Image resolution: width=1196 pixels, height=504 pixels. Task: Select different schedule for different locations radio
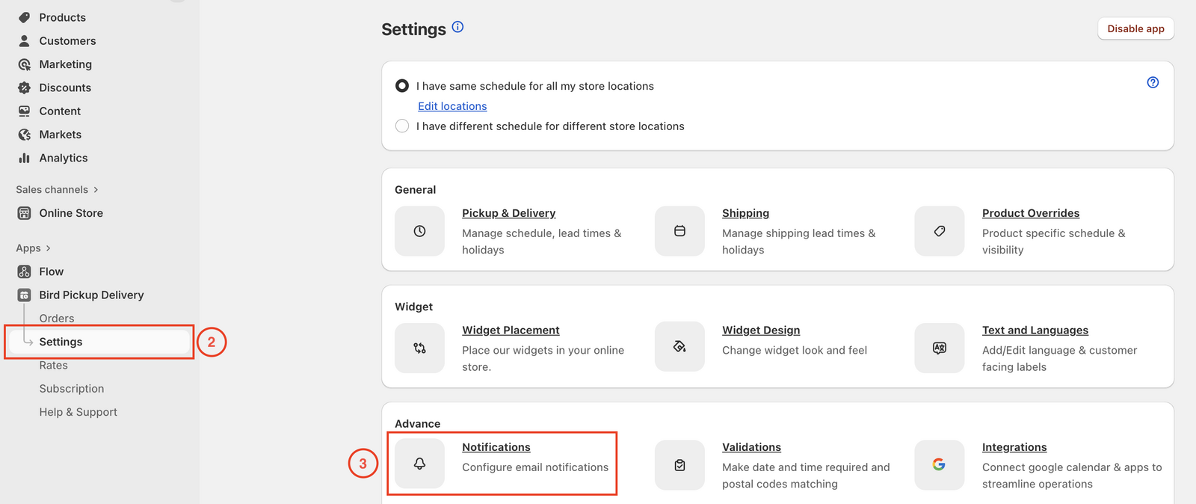[402, 126]
